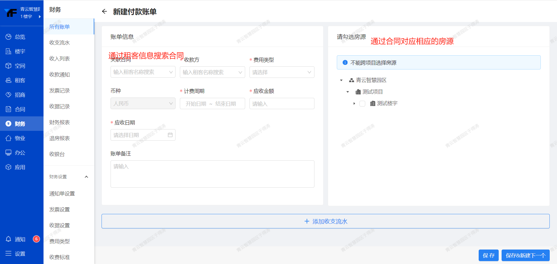Open the 设置 icon at sidebar bottom
This screenshot has height=264, width=557.
[x=8, y=254]
